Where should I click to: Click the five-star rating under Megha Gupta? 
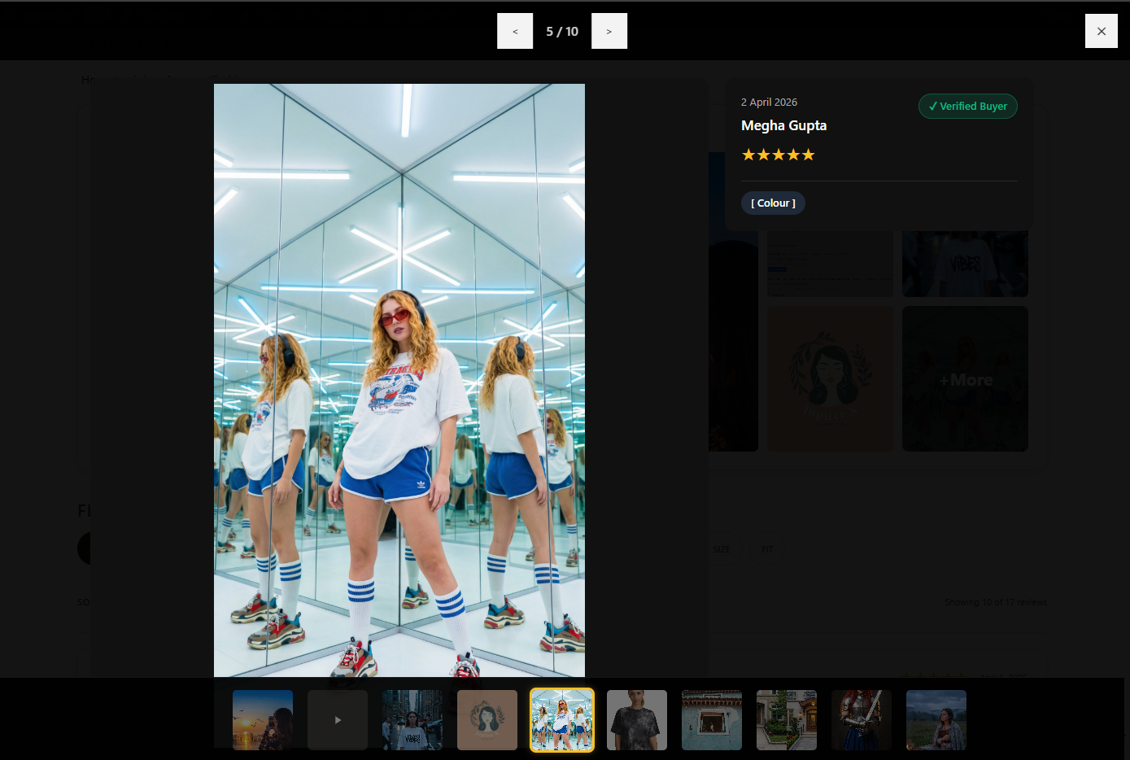(778, 154)
